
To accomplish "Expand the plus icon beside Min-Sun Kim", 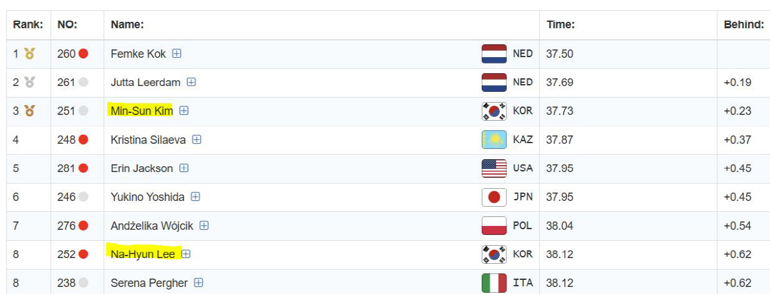I will point(184,111).
